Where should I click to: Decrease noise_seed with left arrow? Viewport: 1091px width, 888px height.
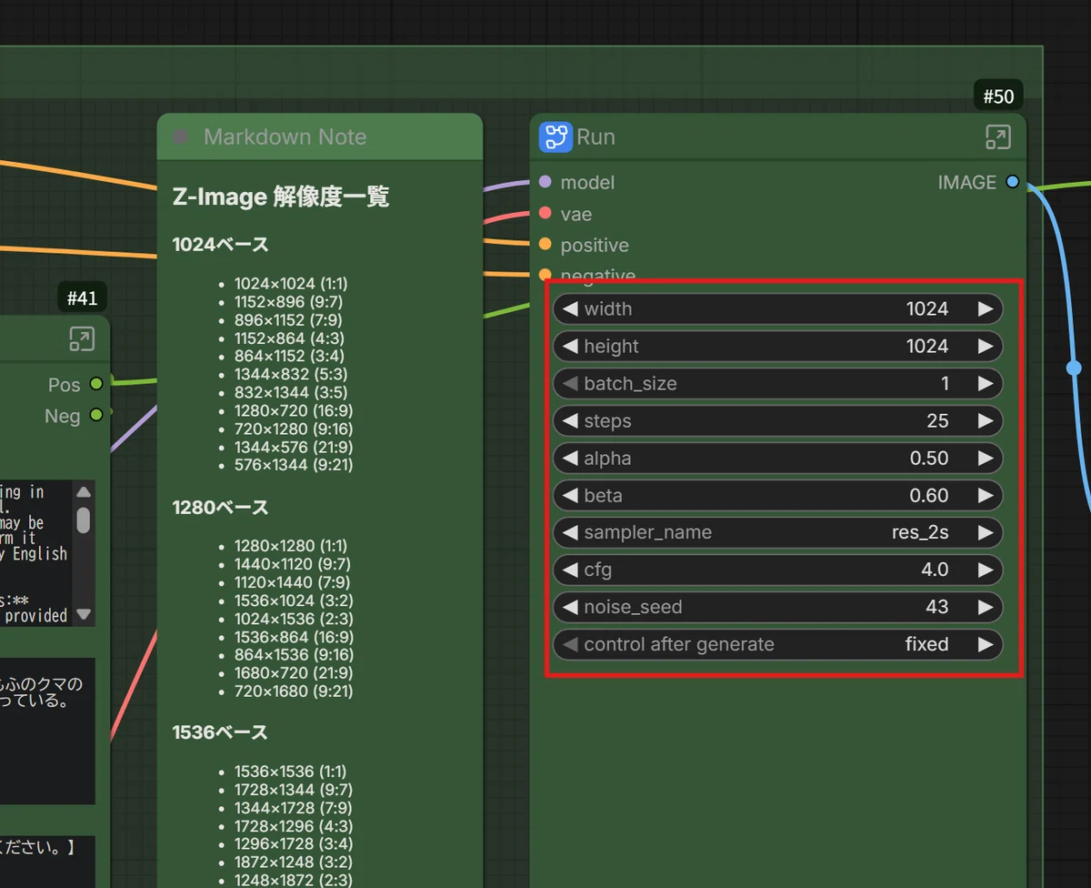pyautogui.click(x=569, y=607)
